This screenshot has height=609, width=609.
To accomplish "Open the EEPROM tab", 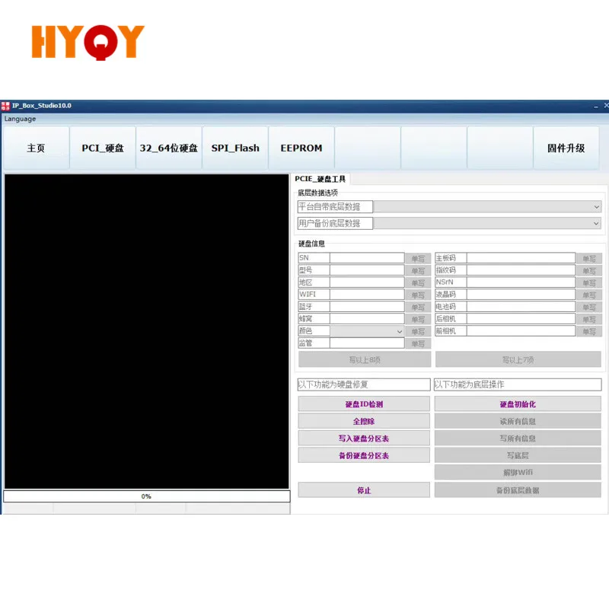I will click(x=301, y=148).
